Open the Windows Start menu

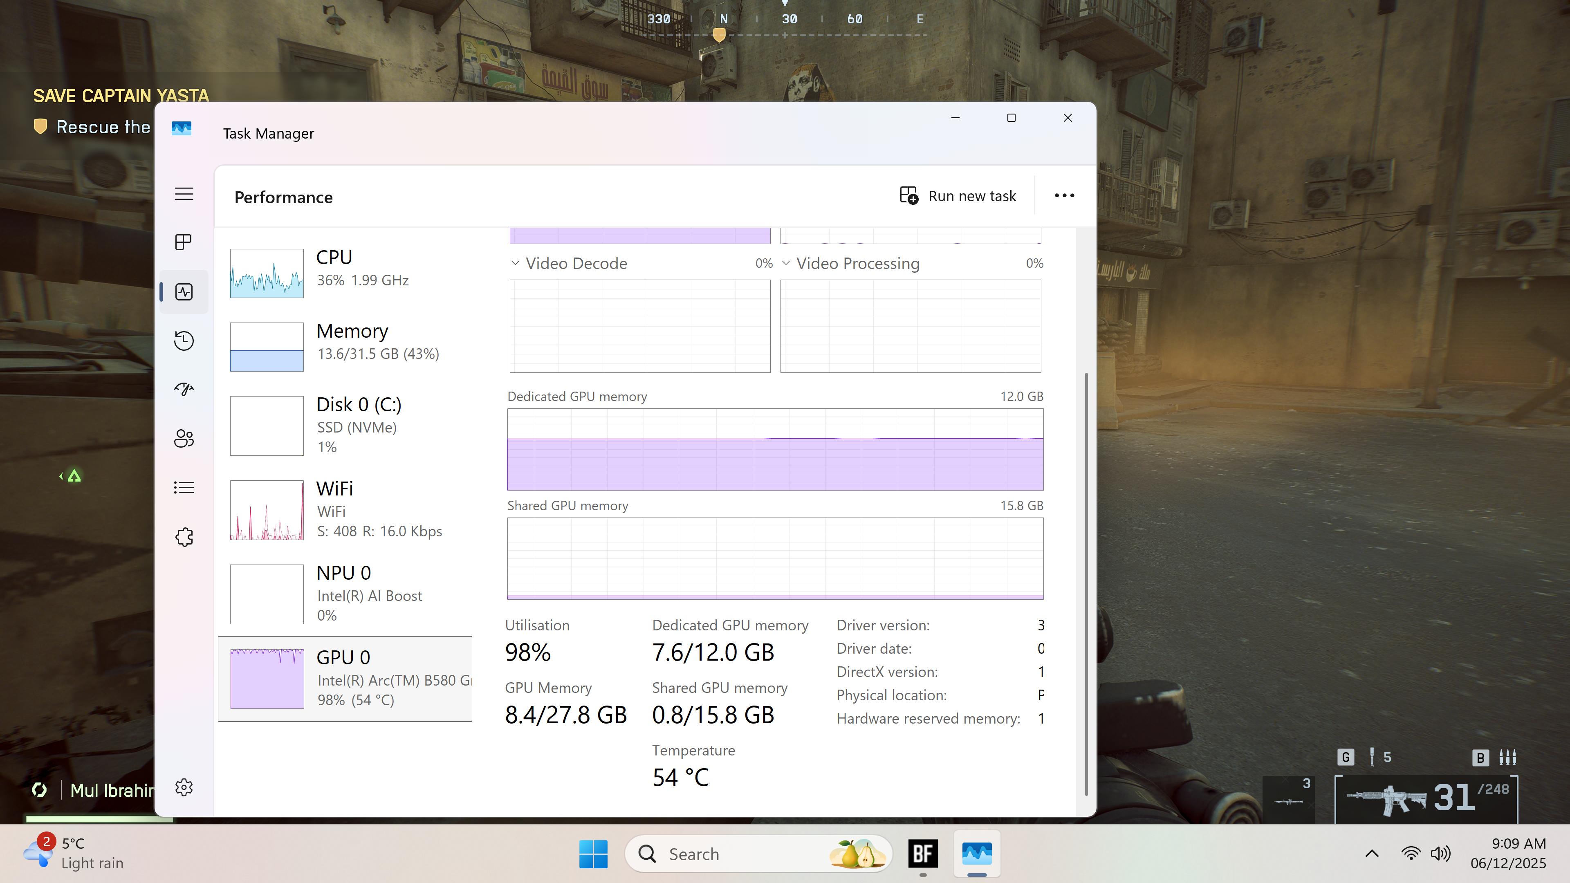coord(593,854)
